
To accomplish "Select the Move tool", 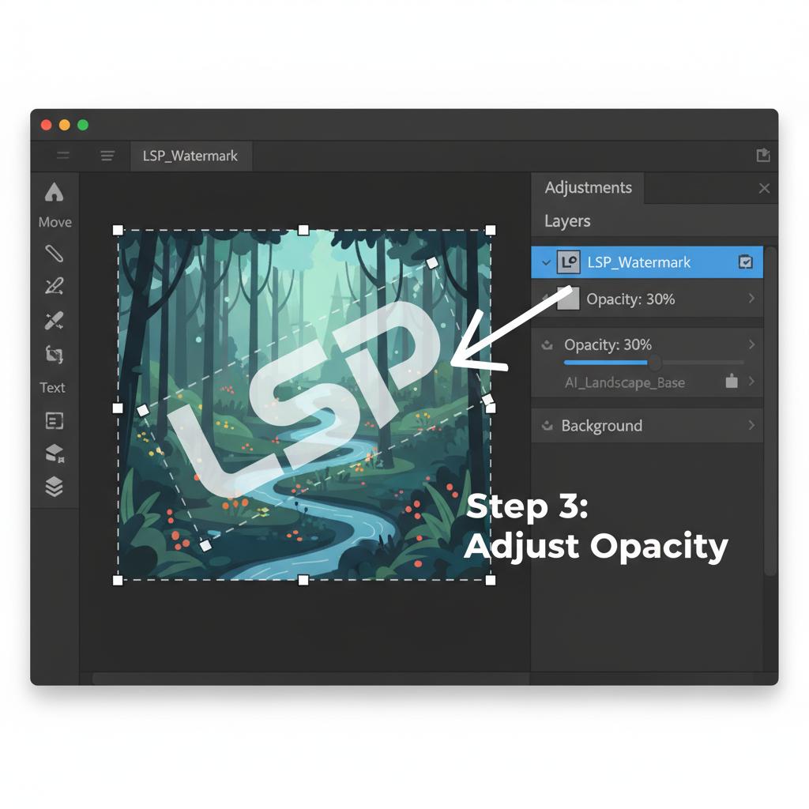I will coord(54,192).
